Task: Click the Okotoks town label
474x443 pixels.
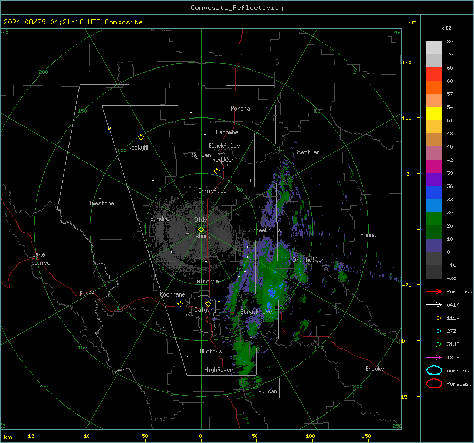Action: click(x=211, y=351)
